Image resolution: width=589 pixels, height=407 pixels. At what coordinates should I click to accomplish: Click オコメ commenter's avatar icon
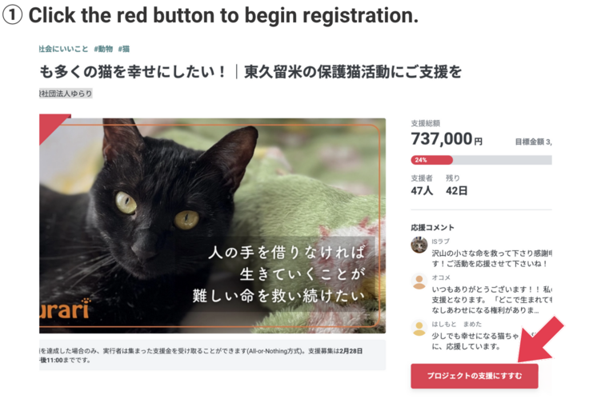419,281
